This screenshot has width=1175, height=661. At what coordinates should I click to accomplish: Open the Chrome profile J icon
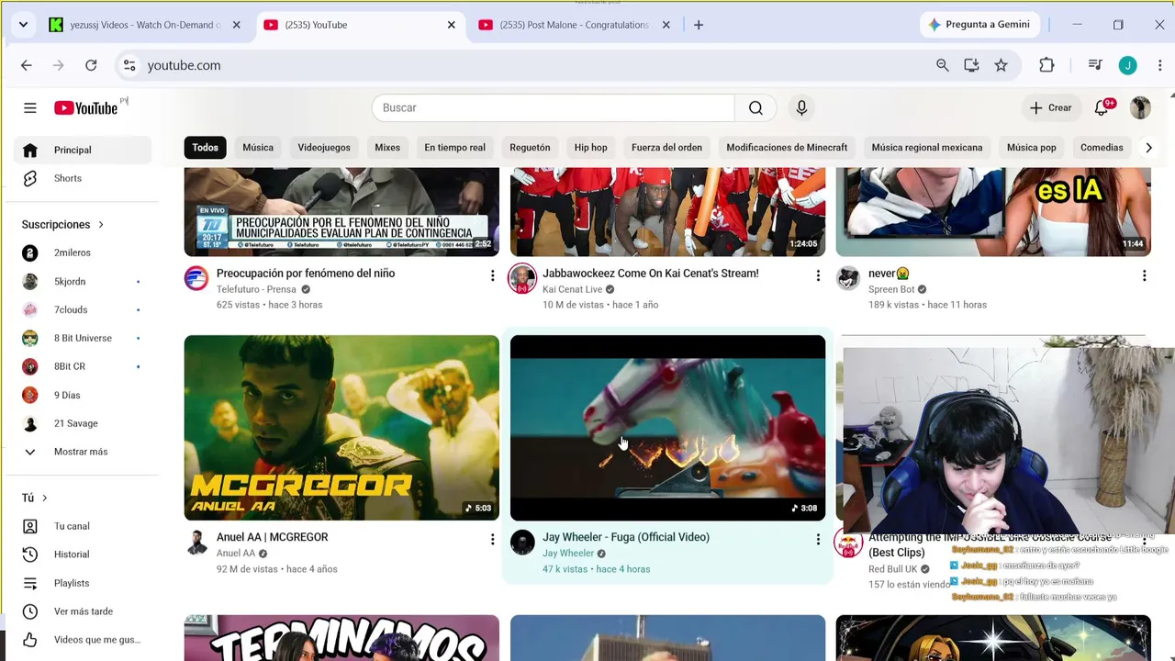(x=1128, y=65)
